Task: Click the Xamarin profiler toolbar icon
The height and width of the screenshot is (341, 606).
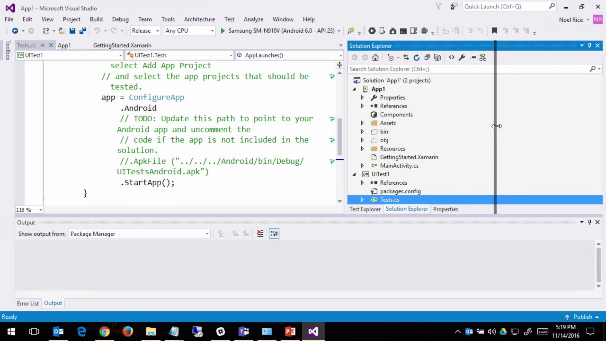Action: point(424,31)
